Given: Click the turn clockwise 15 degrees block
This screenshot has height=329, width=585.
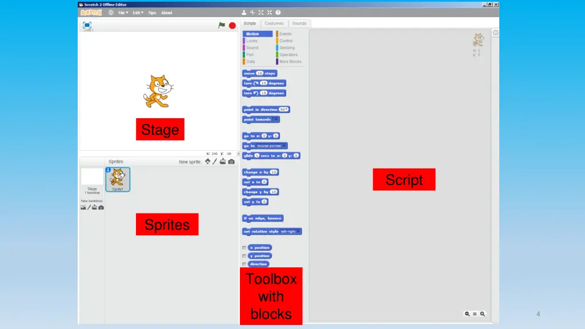Looking at the screenshot, I should tap(264, 83).
